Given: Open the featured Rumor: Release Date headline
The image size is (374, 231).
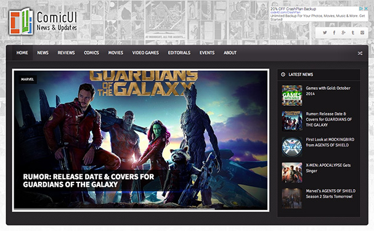Looking at the screenshot, I should (89, 180).
